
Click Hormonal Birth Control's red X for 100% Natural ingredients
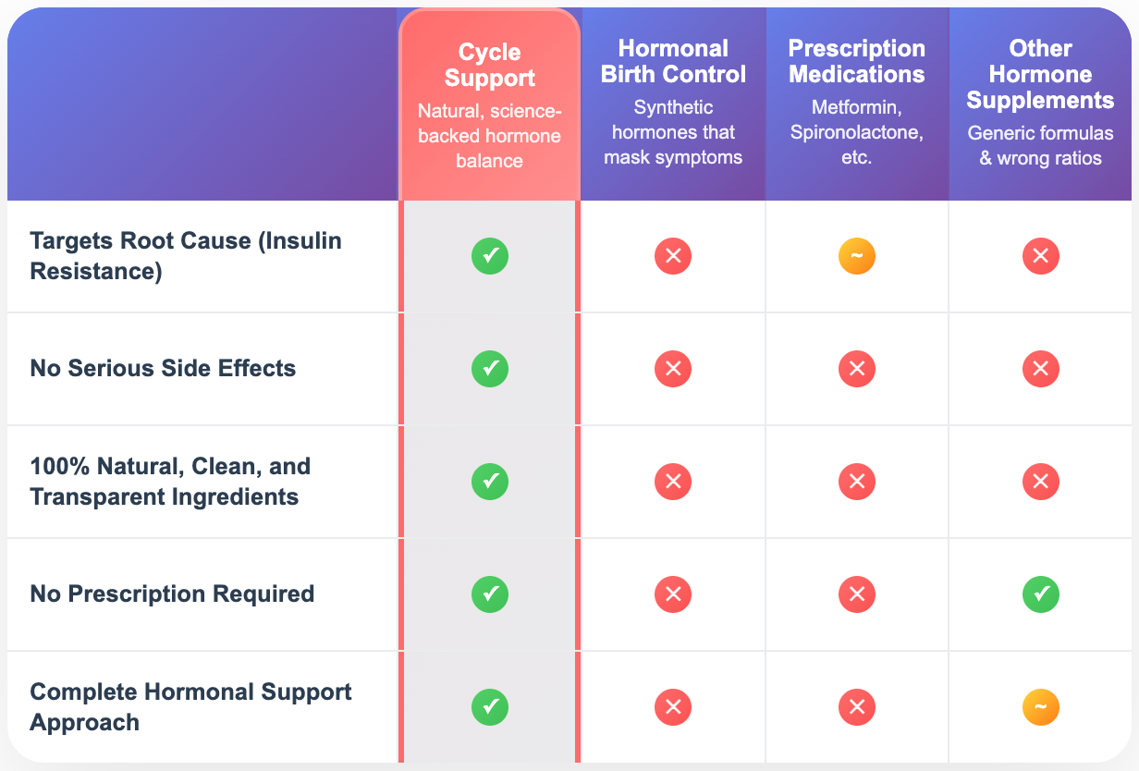pyautogui.click(x=673, y=482)
